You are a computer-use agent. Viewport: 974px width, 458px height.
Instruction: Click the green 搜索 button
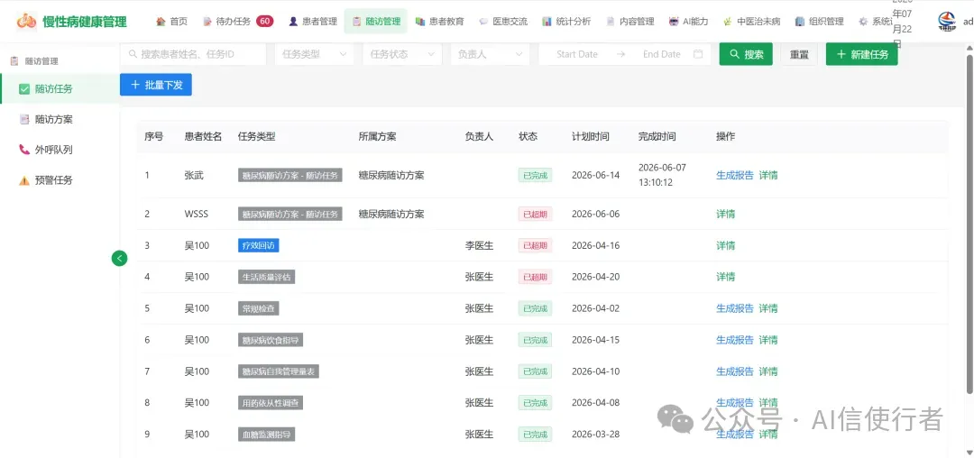[746, 54]
